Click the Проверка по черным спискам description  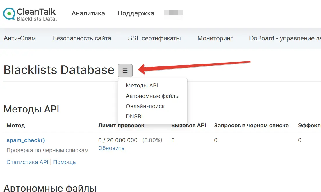point(47,150)
